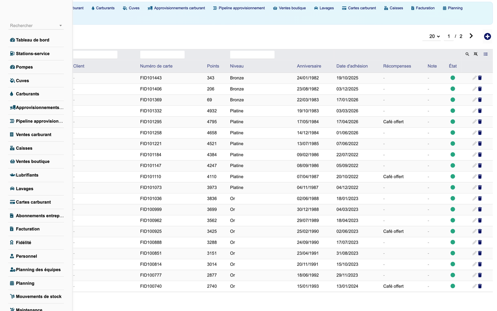Click adhesion date 13/01/2024
The image size is (497, 311).
pos(347,286)
